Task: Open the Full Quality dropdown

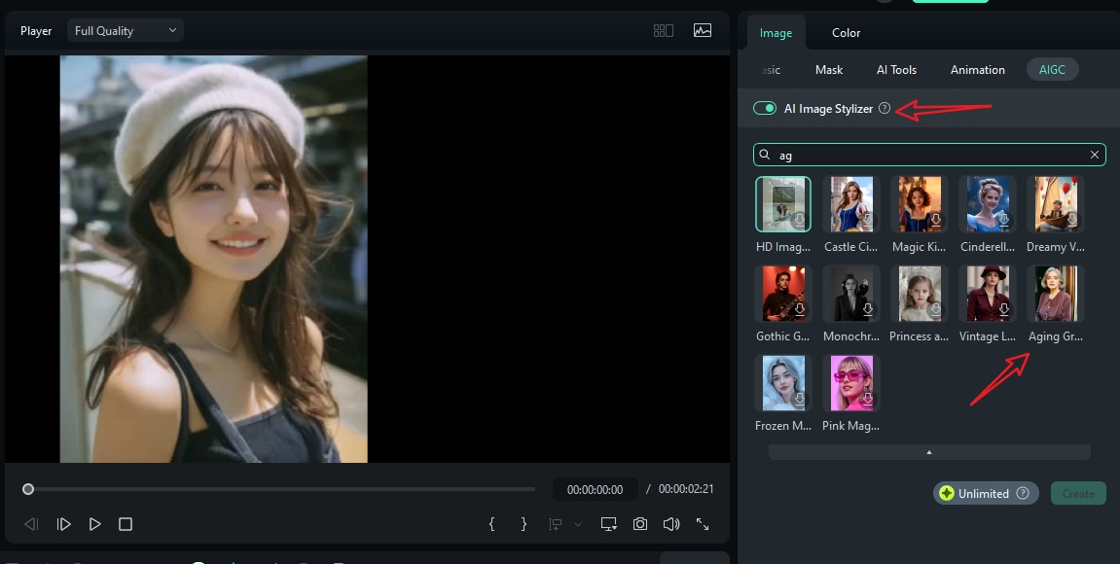Action: coord(125,31)
